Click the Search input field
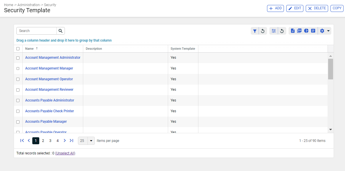Screen dimensions: 345x171 tap(37, 31)
